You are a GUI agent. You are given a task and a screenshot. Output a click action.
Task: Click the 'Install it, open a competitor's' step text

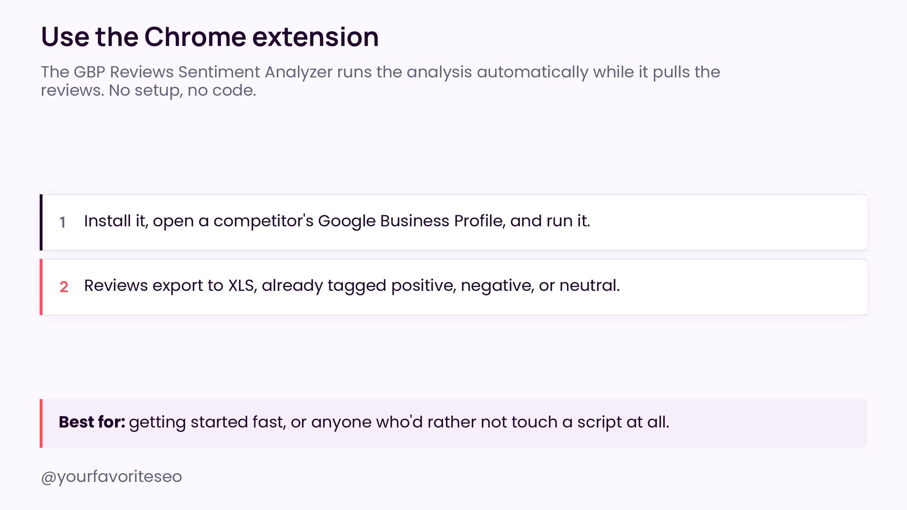pyautogui.click(x=198, y=221)
